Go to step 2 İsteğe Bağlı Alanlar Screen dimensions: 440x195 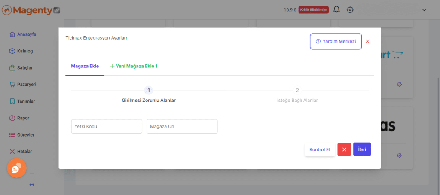tap(297, 95)
